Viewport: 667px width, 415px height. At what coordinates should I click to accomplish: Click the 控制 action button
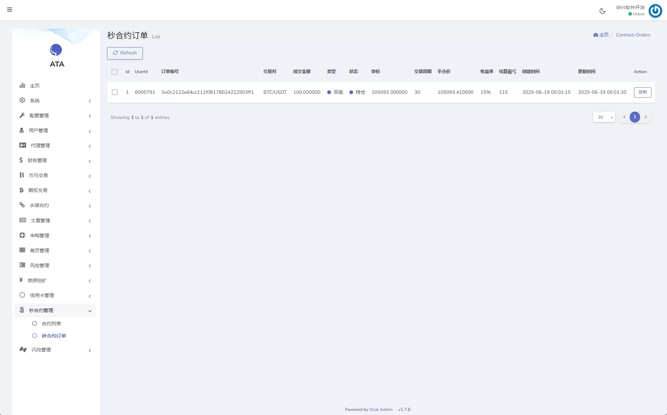[642, 92]
